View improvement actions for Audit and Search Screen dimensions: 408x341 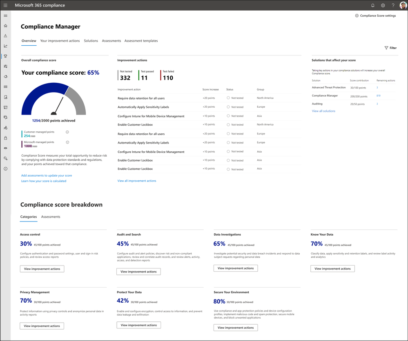click(x=139, y=272)
